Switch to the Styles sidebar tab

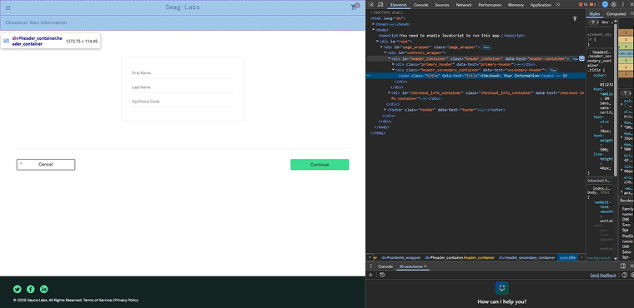[x=594, y=13]
